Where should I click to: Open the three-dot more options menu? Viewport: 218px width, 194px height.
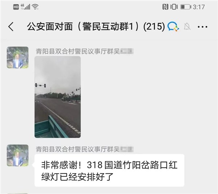(203, 27)
